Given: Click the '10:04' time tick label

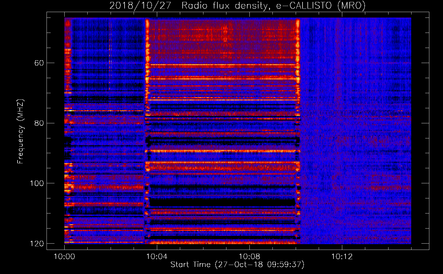Looking at the screenshot, I should tap(157, 257).
